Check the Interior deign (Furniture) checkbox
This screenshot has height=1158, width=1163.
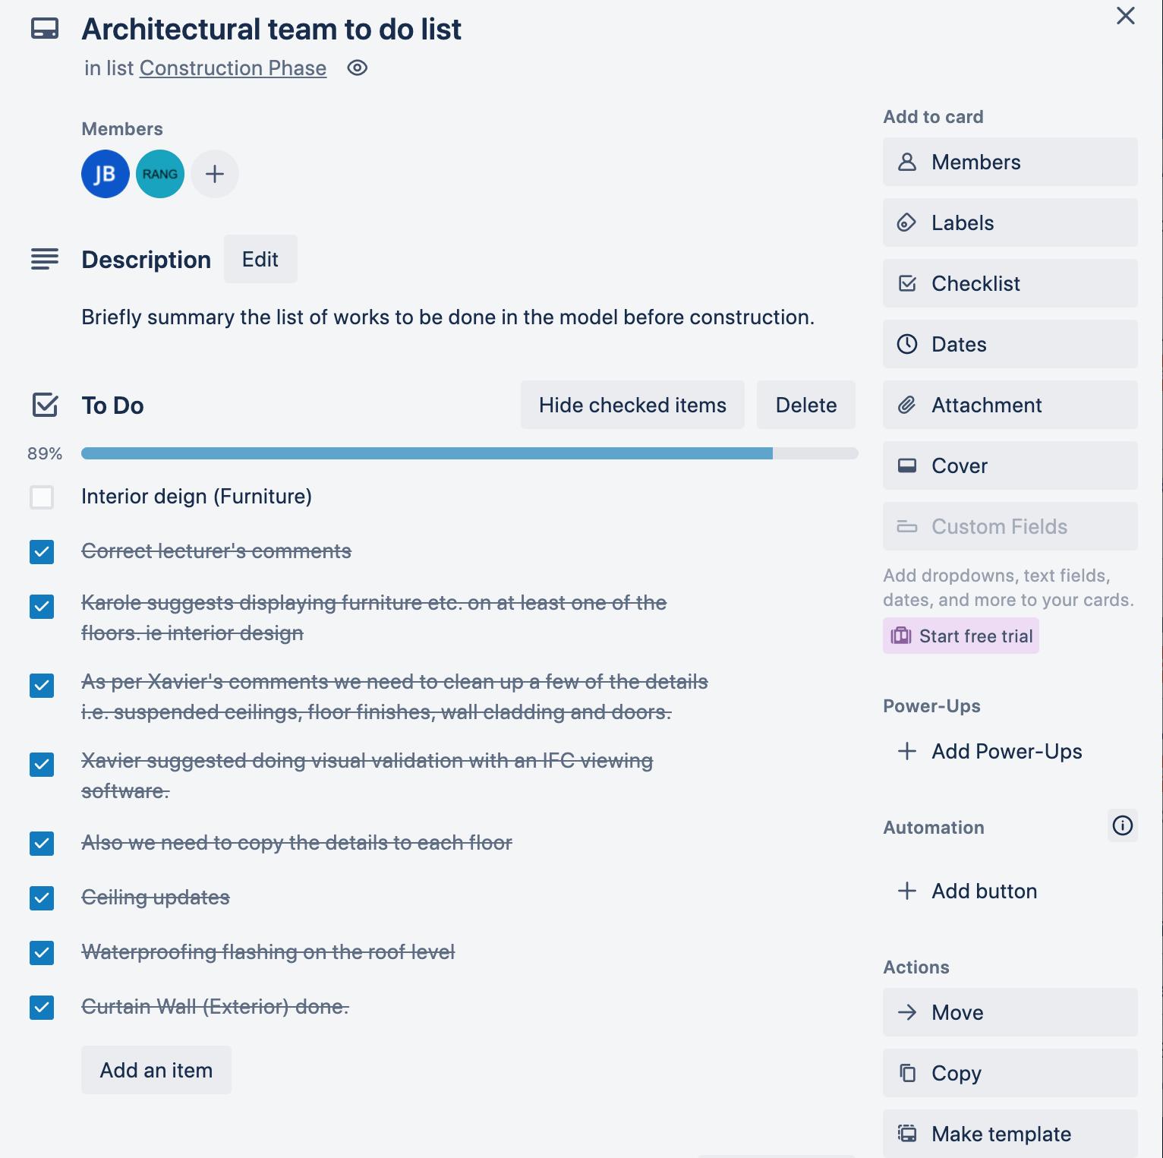coord(42,497)
